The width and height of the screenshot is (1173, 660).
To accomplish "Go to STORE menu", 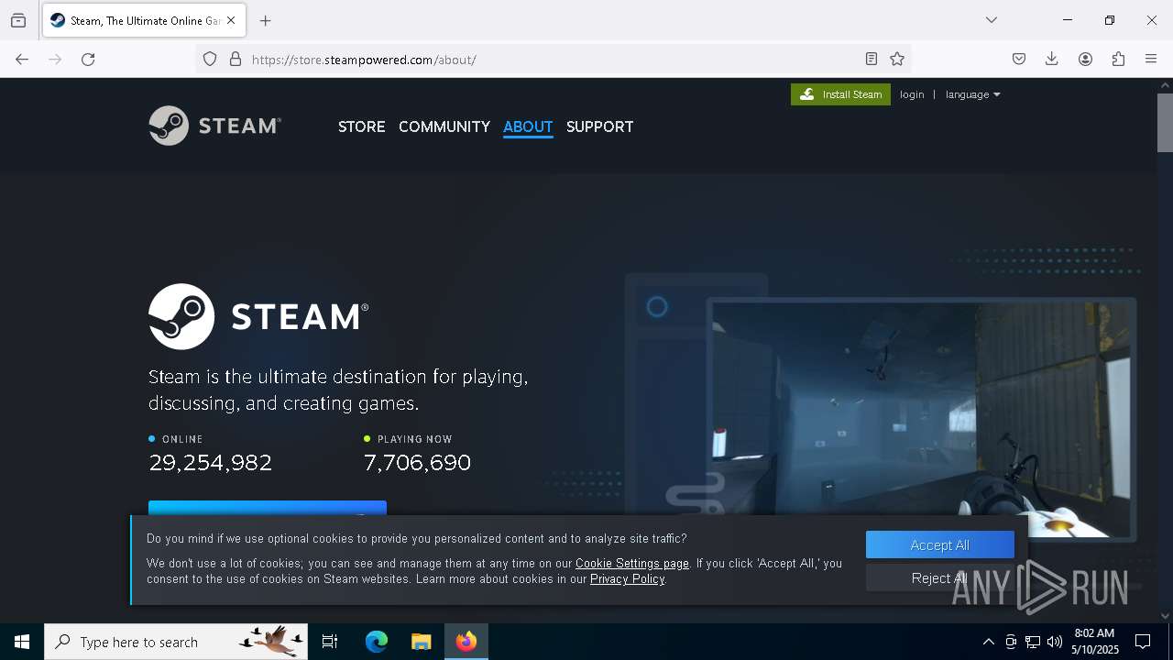I will click(x=361, y=126).
